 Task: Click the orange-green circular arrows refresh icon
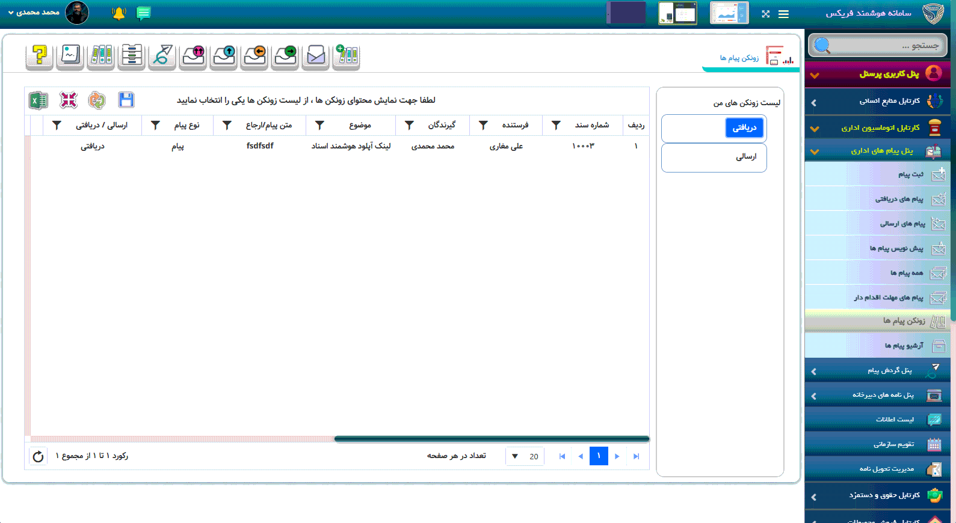tap(96, 100)
